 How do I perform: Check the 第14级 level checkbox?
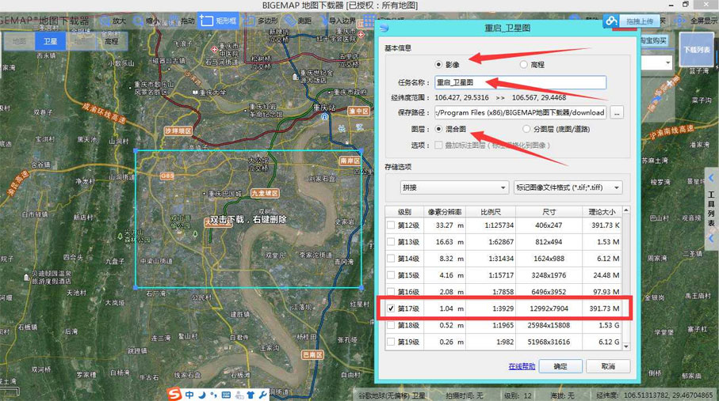pyautogui.click(x=391, y=258)
